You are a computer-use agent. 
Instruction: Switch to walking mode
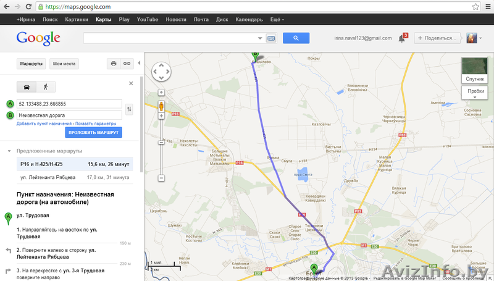[45, 86]
